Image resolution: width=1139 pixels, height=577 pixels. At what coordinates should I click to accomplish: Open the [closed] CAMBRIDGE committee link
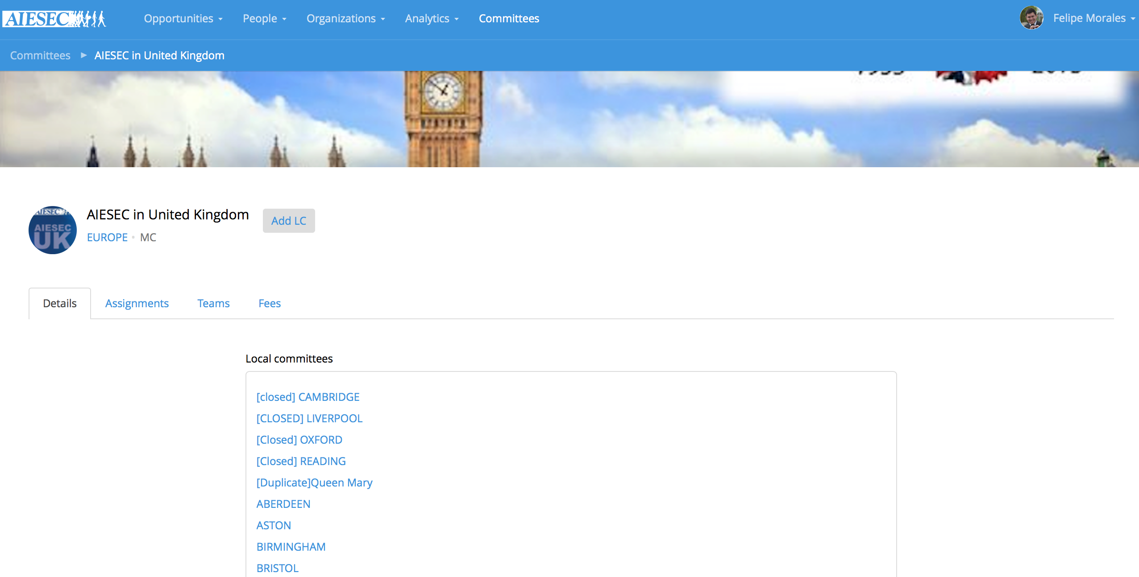pos(308,397)
